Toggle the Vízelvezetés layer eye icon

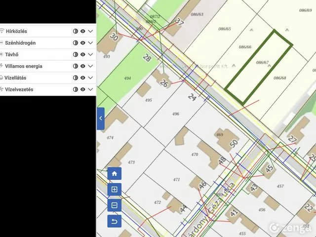pyautogui.click(x=83, y=89)
